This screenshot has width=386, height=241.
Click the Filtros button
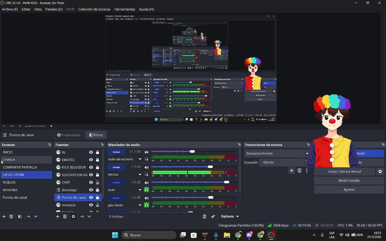96,135
